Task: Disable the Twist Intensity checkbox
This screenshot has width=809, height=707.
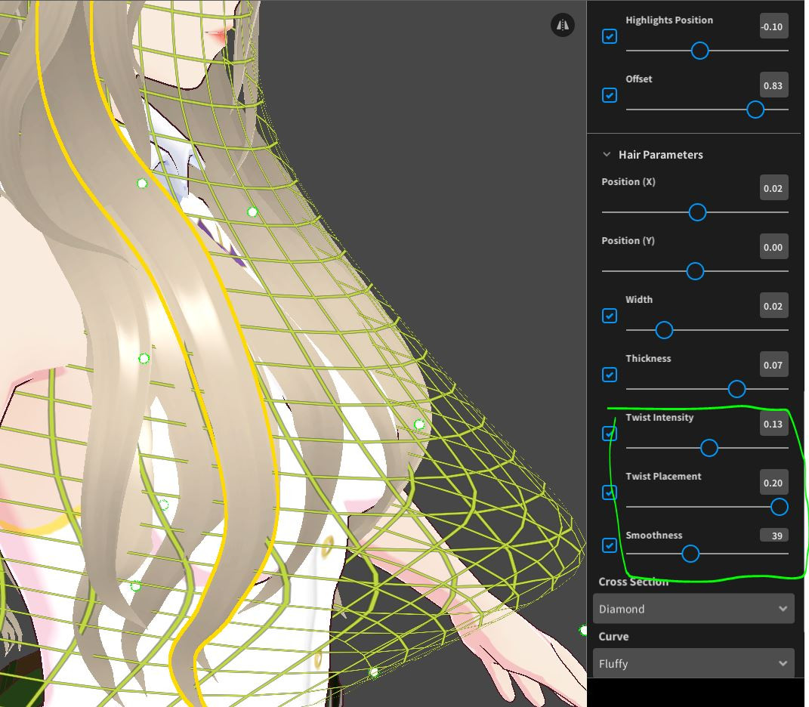Action: (610, 434)
